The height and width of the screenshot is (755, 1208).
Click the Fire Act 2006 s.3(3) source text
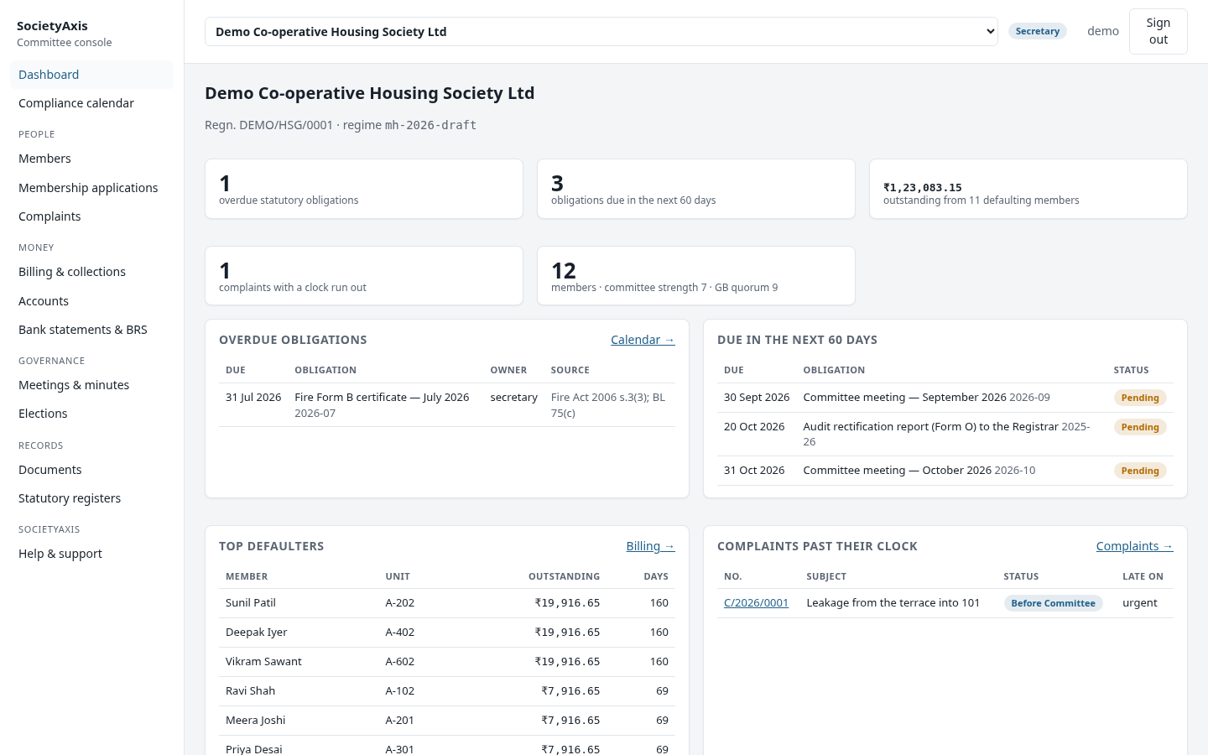tap(608, 405)
